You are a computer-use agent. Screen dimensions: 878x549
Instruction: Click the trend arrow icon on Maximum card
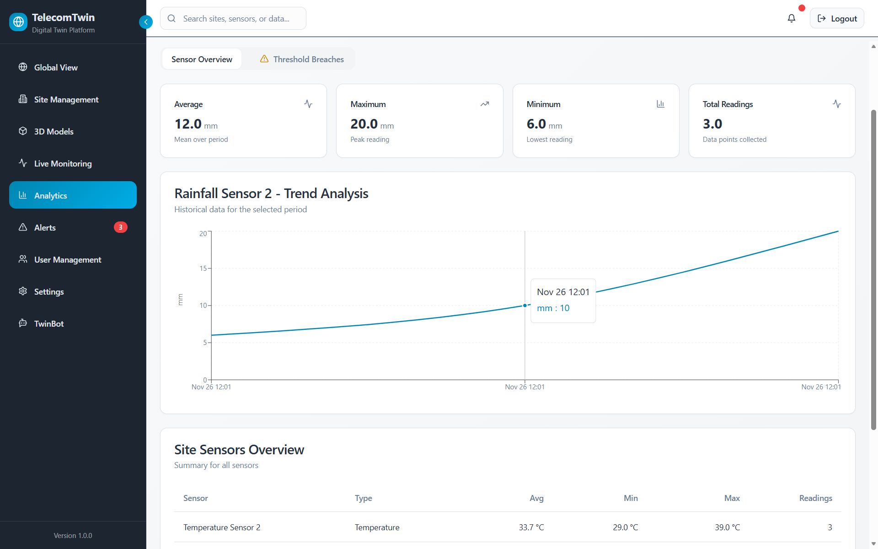click(484, 104)
